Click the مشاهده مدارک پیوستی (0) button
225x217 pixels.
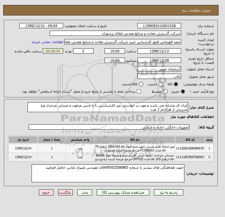click(123, 193)
